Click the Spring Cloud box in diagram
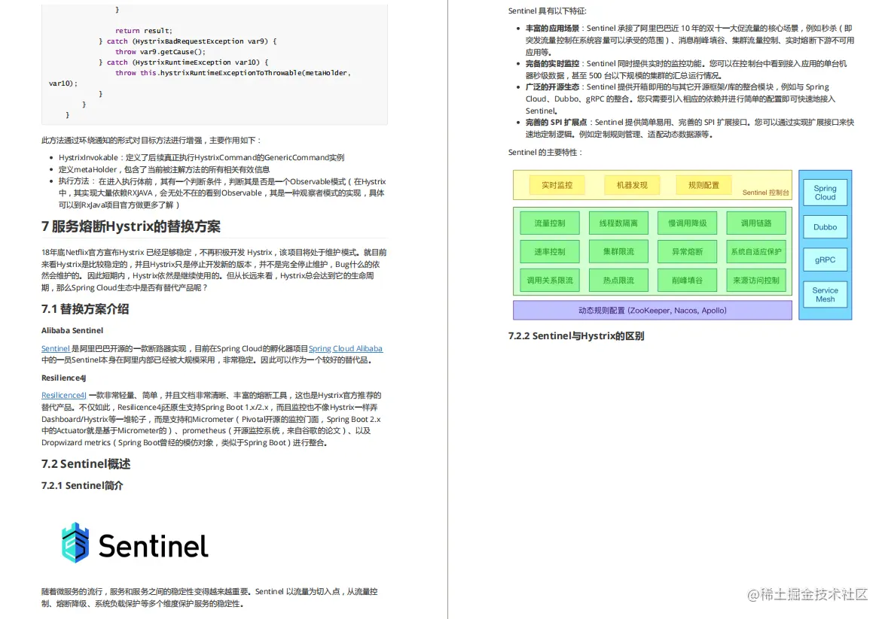885x619 pixels. point(825,193)
